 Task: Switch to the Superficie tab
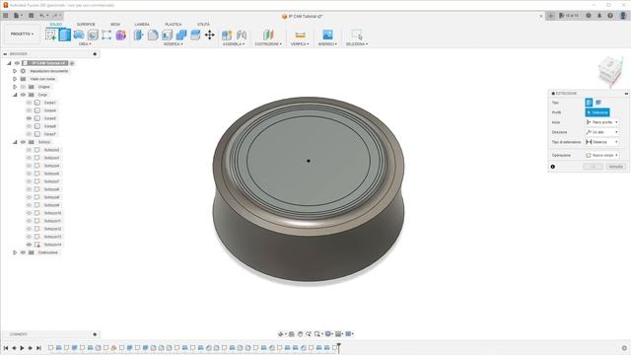[x=86, y=25]
